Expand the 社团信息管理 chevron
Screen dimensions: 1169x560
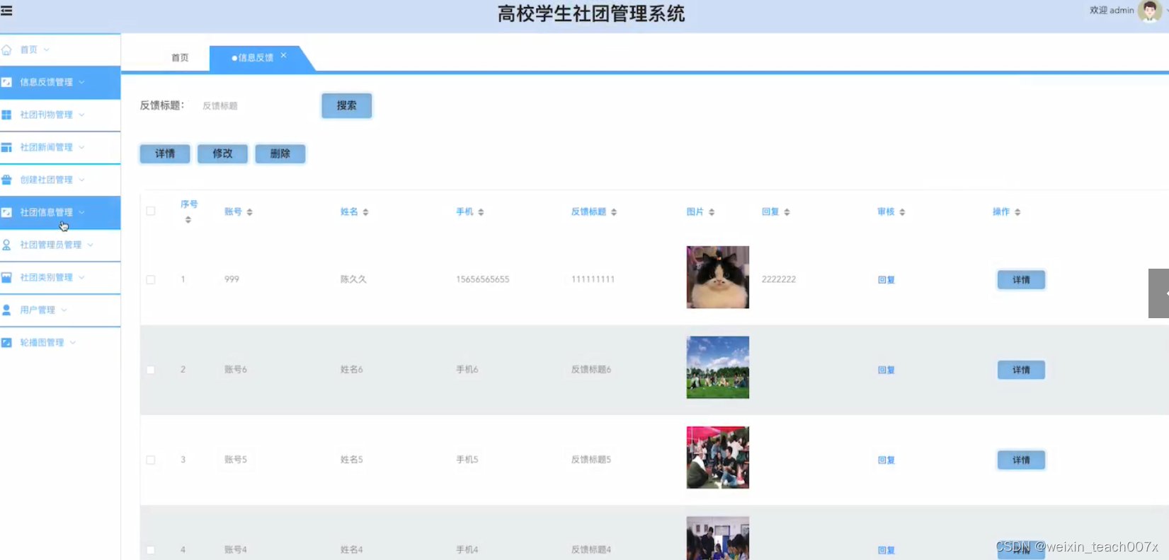pos(82,212)
